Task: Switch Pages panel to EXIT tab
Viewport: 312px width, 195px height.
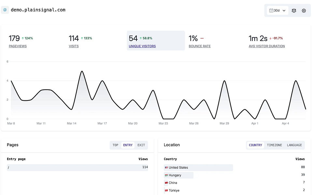Action: tap(141, 145)
